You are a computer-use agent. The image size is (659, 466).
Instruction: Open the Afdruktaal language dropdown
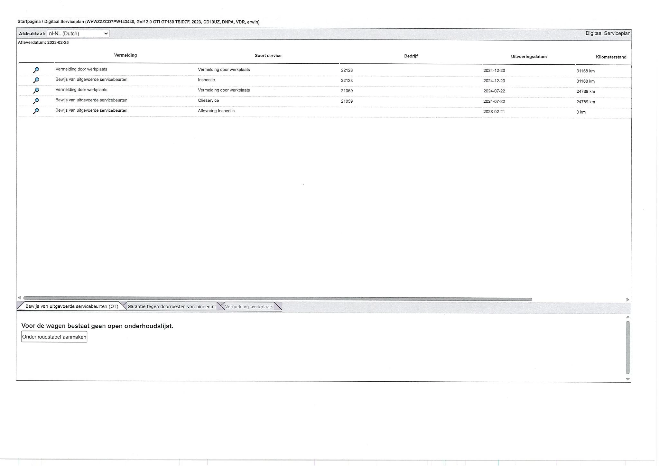[78, 33]
